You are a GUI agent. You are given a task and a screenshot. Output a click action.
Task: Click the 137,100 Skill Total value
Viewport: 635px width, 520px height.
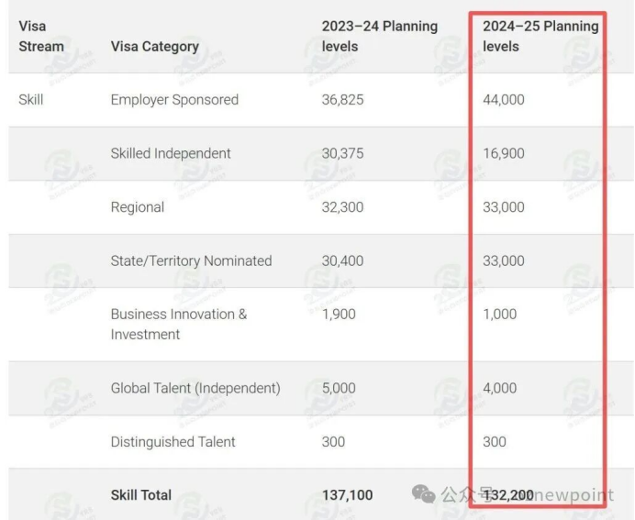tap(347, 495)
